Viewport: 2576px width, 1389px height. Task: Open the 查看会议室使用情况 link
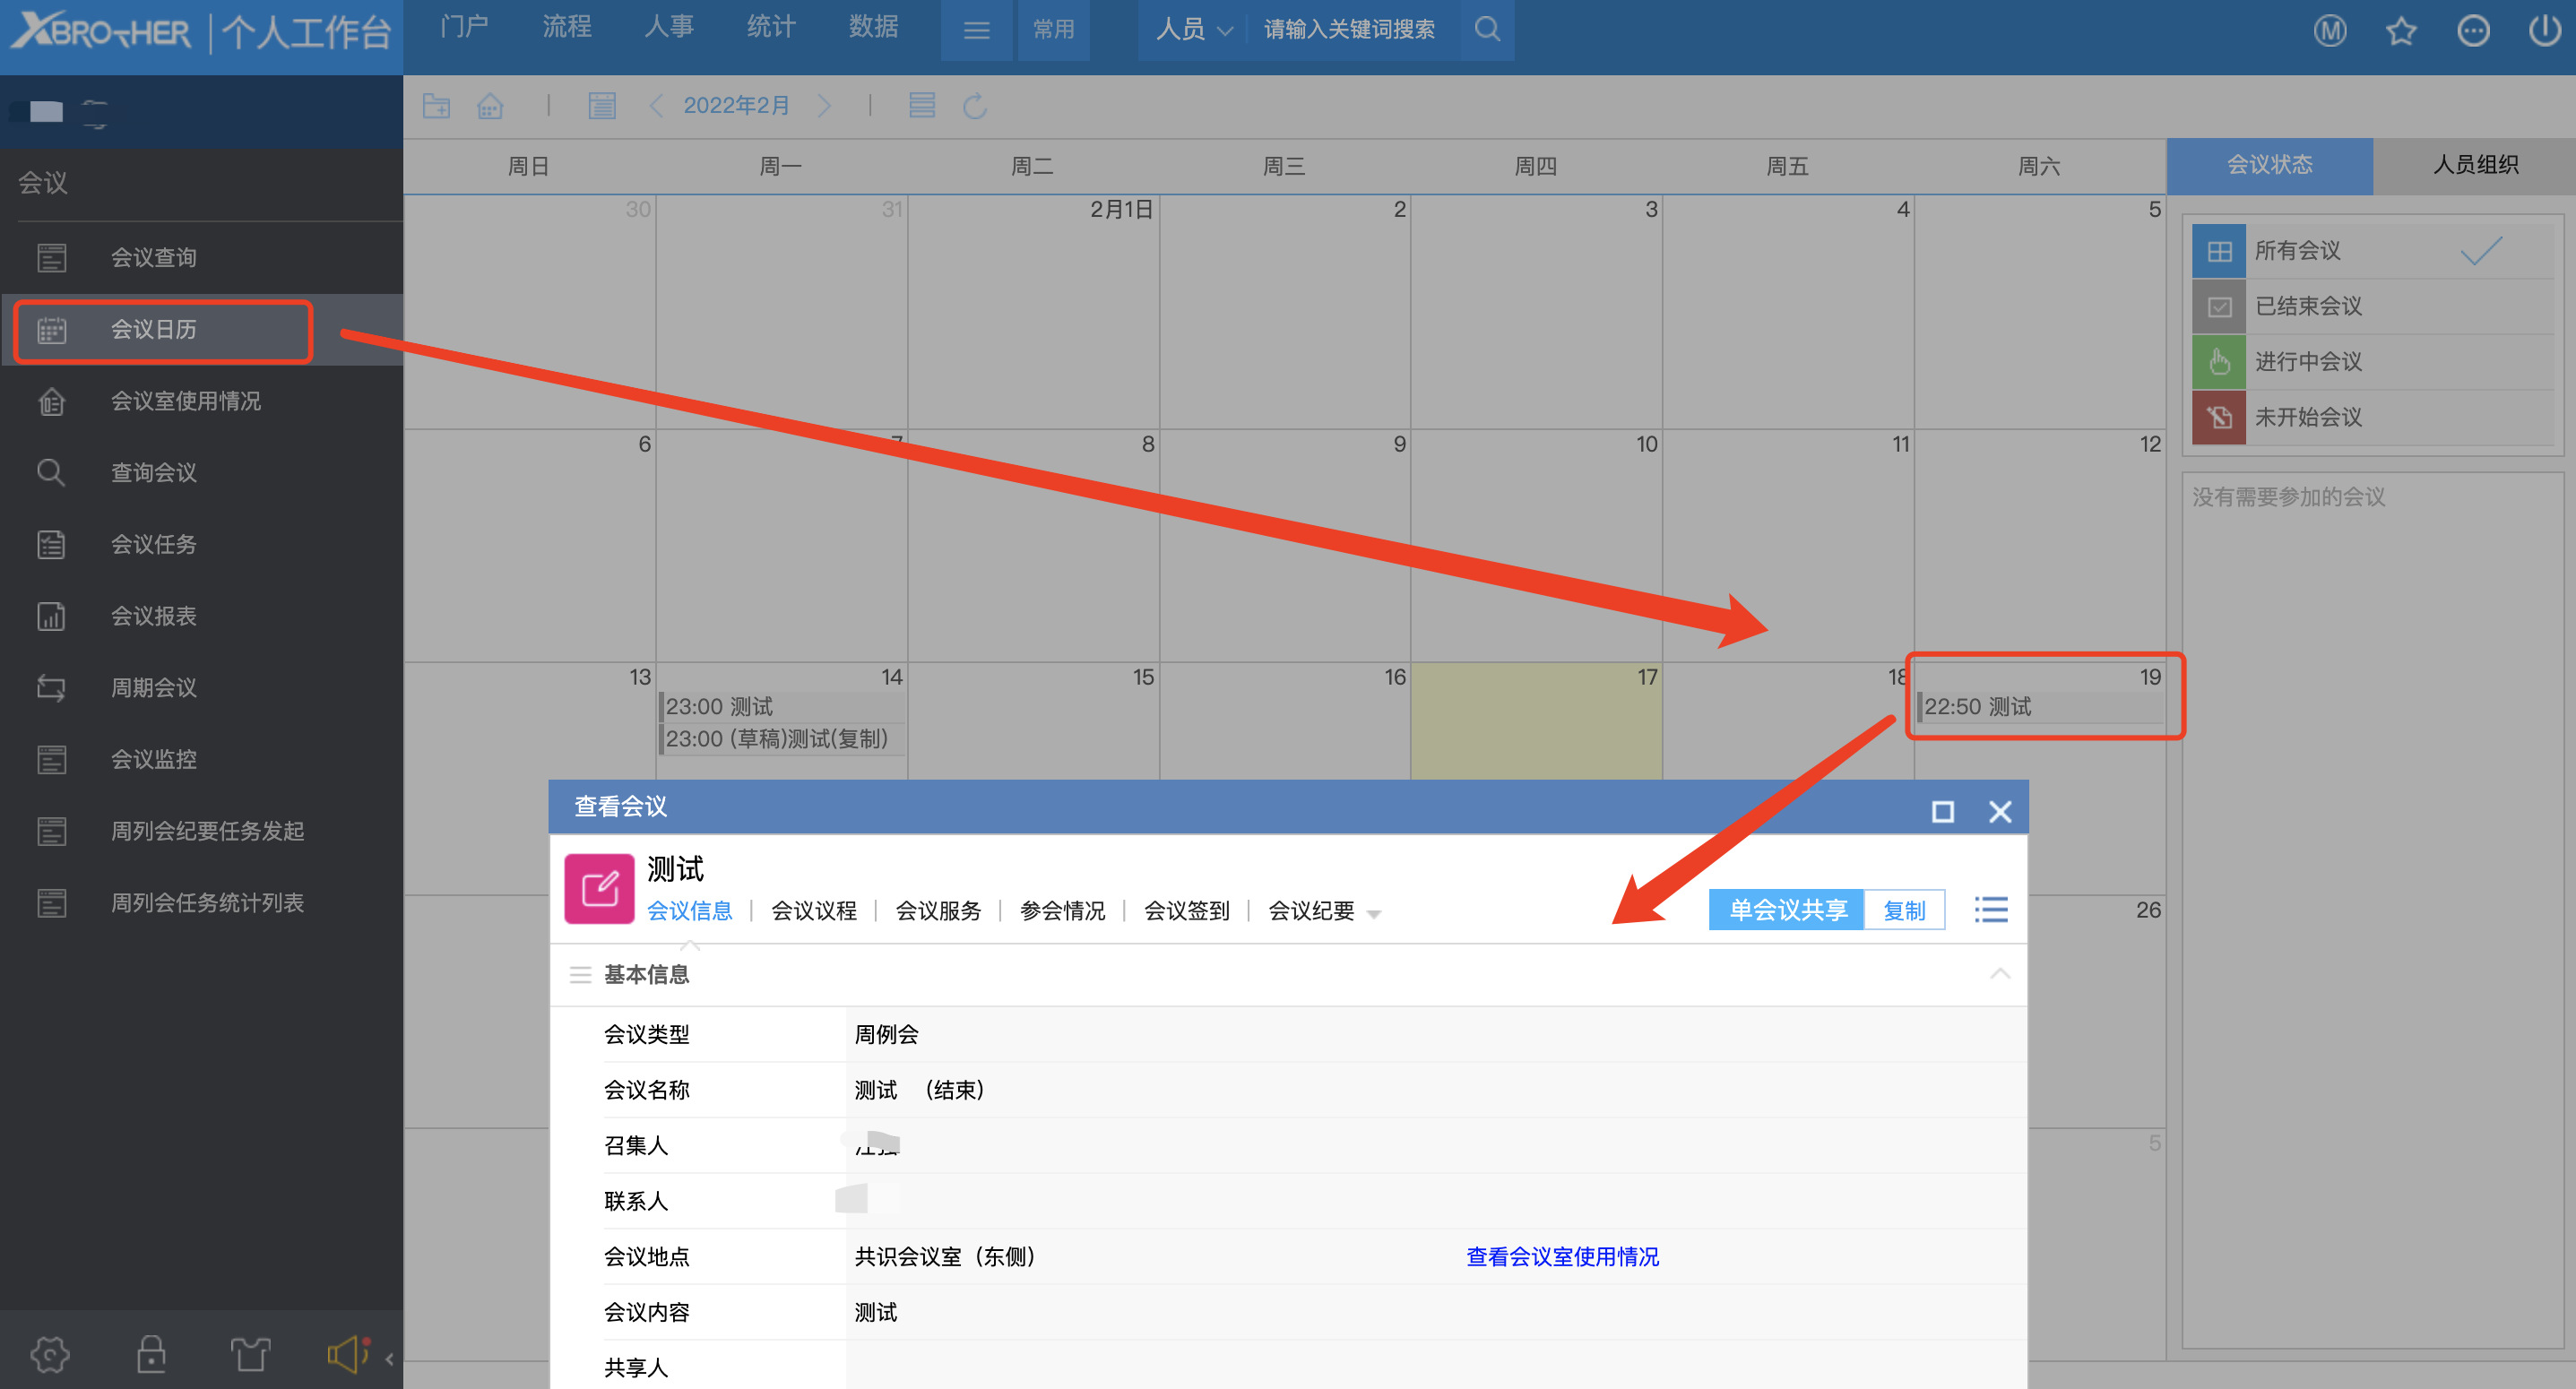point(1561,1256)
